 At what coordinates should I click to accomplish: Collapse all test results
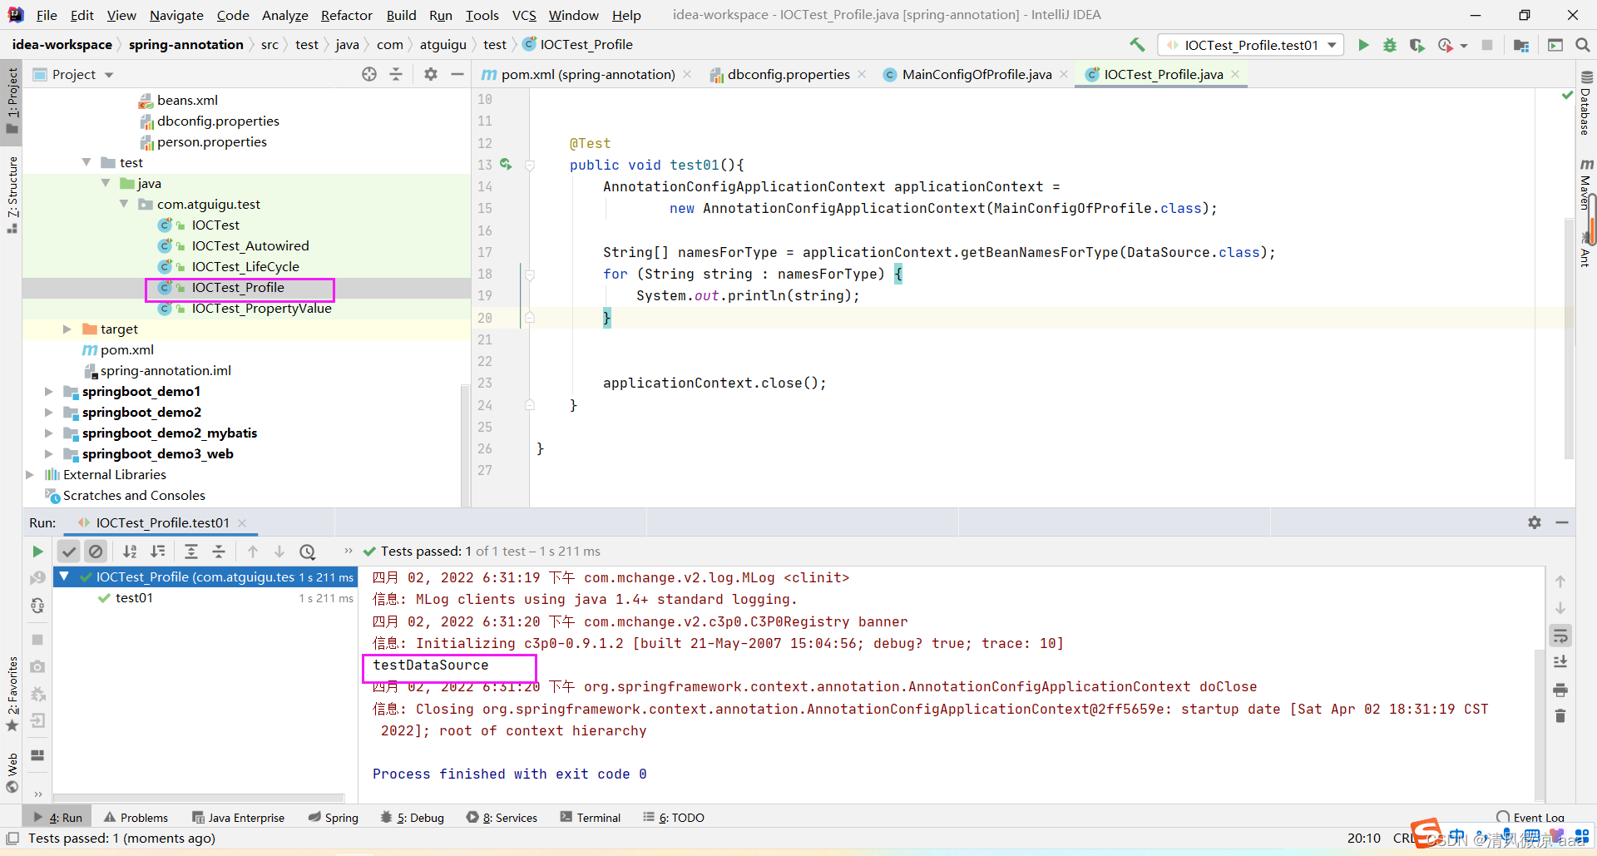(219, 551)
